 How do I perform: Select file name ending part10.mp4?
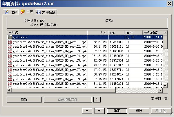[50, 84]
